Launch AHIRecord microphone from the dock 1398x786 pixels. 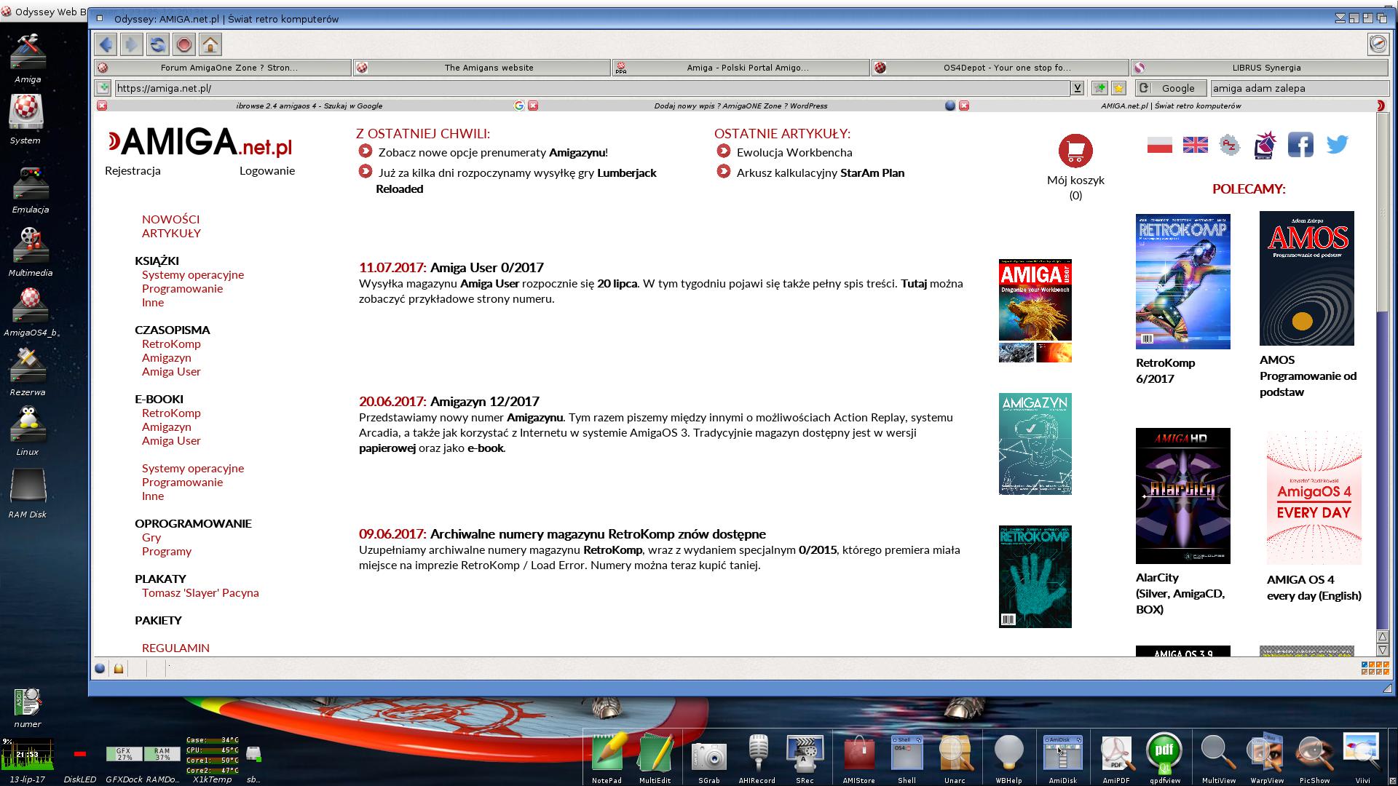click(x=757, y=753)
